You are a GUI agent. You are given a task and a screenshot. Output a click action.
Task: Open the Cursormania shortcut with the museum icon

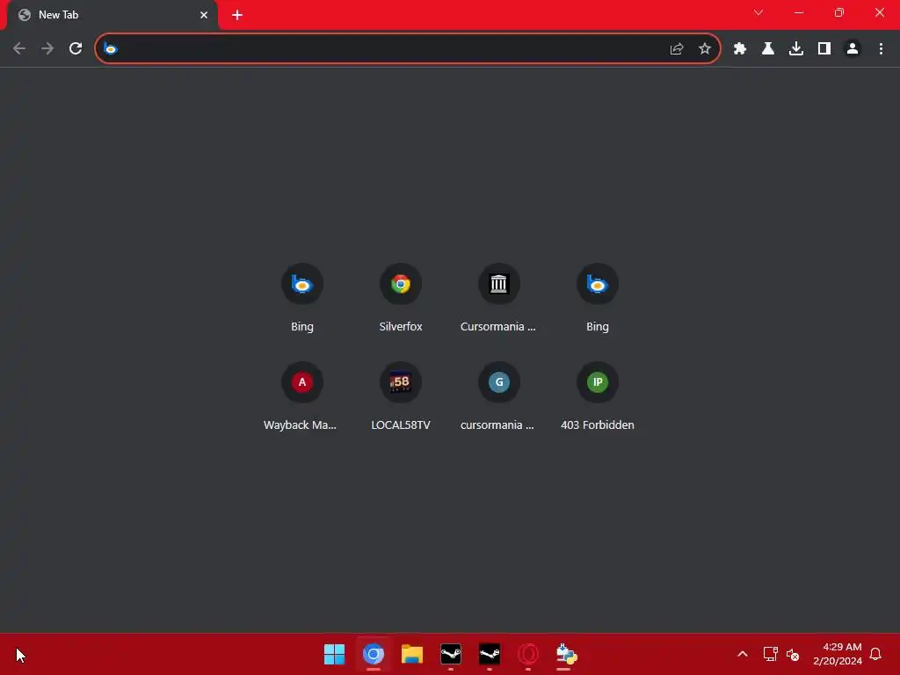click(499, 298)
